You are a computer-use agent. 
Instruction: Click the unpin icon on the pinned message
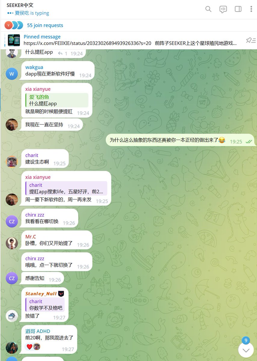[250, 40]
